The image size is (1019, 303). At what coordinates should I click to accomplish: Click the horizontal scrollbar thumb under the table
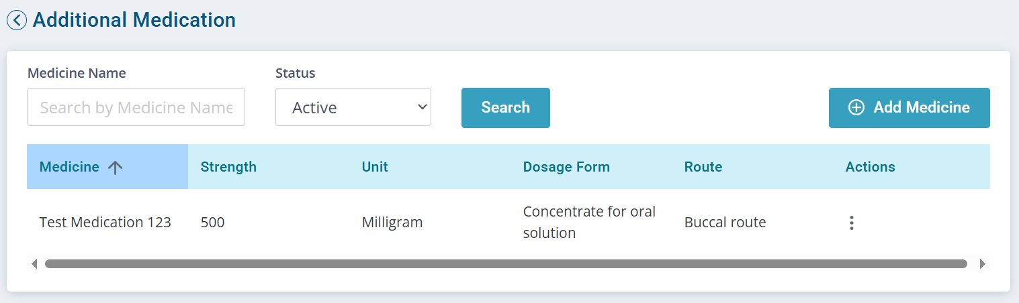(506, 264)
